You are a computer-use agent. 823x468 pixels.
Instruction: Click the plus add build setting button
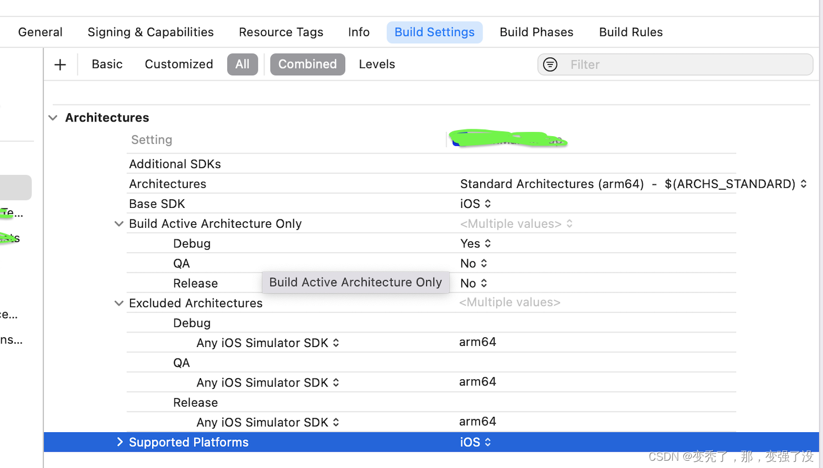(x=60, y=64)
